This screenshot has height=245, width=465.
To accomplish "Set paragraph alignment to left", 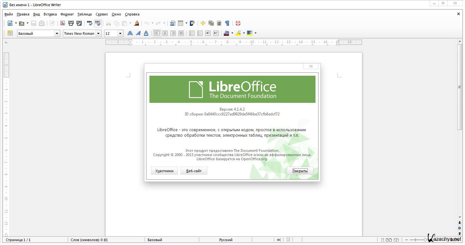I will (x=157, y=33).
